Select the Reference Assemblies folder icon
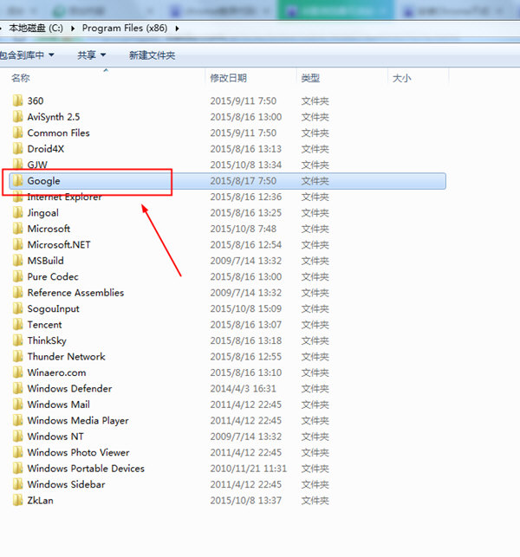 pyautogui.click(x=18, y=293)
